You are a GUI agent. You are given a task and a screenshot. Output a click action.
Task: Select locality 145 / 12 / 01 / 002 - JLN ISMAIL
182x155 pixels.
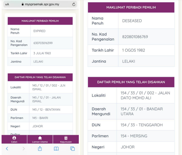point(49,87)
